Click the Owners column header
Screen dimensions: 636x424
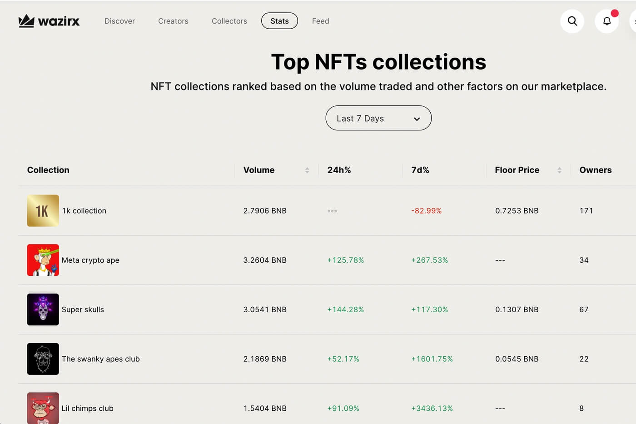coord(596,170)
